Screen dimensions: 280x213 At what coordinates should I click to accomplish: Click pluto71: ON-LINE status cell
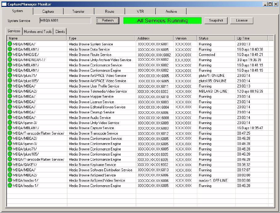[x=212, y=75]
